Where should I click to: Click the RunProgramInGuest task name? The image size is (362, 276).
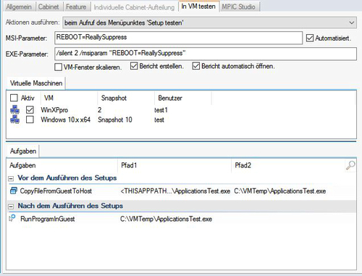tap(48, 219)
